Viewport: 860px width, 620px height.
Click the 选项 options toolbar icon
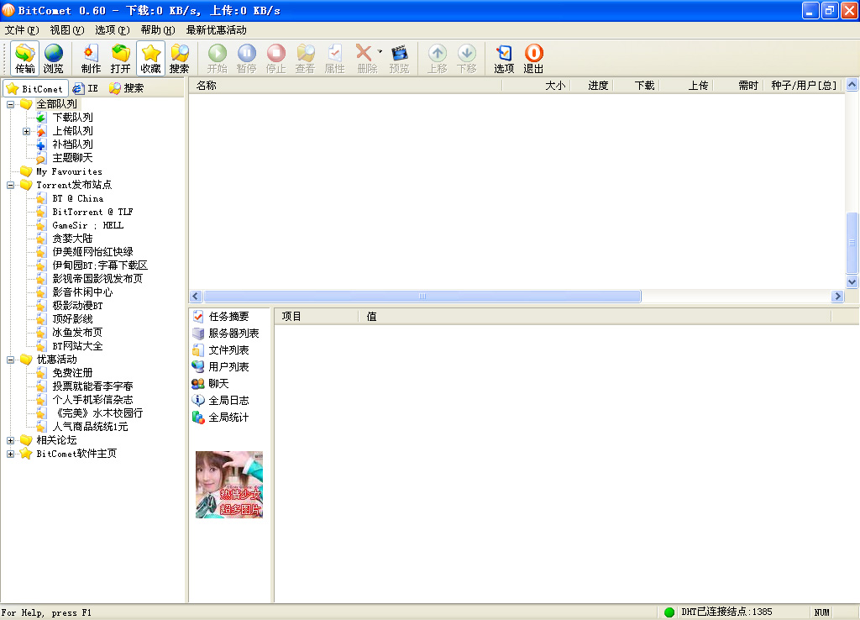point(504,58)
